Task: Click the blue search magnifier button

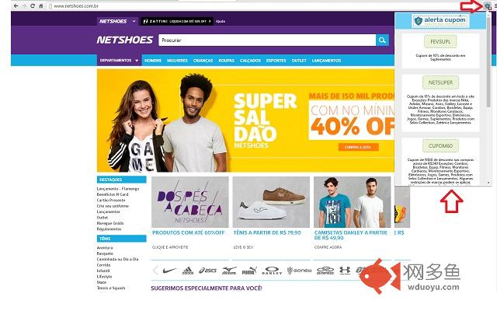Action: tap(382, 40)
